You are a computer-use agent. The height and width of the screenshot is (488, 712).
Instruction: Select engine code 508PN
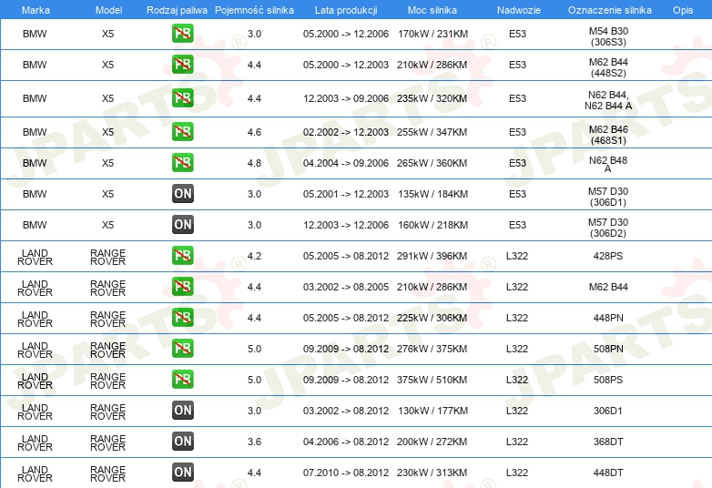pyautogui.click(x=608, y=349)
